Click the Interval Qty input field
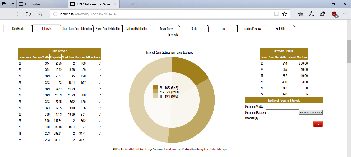The height and width of the screenshot is (157, 351). click(x=282, y=118)
